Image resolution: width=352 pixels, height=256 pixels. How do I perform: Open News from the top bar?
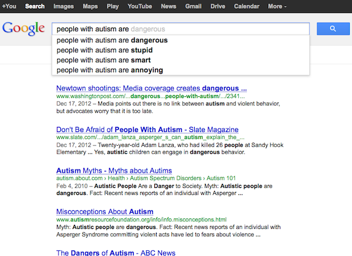pos(168,6)
